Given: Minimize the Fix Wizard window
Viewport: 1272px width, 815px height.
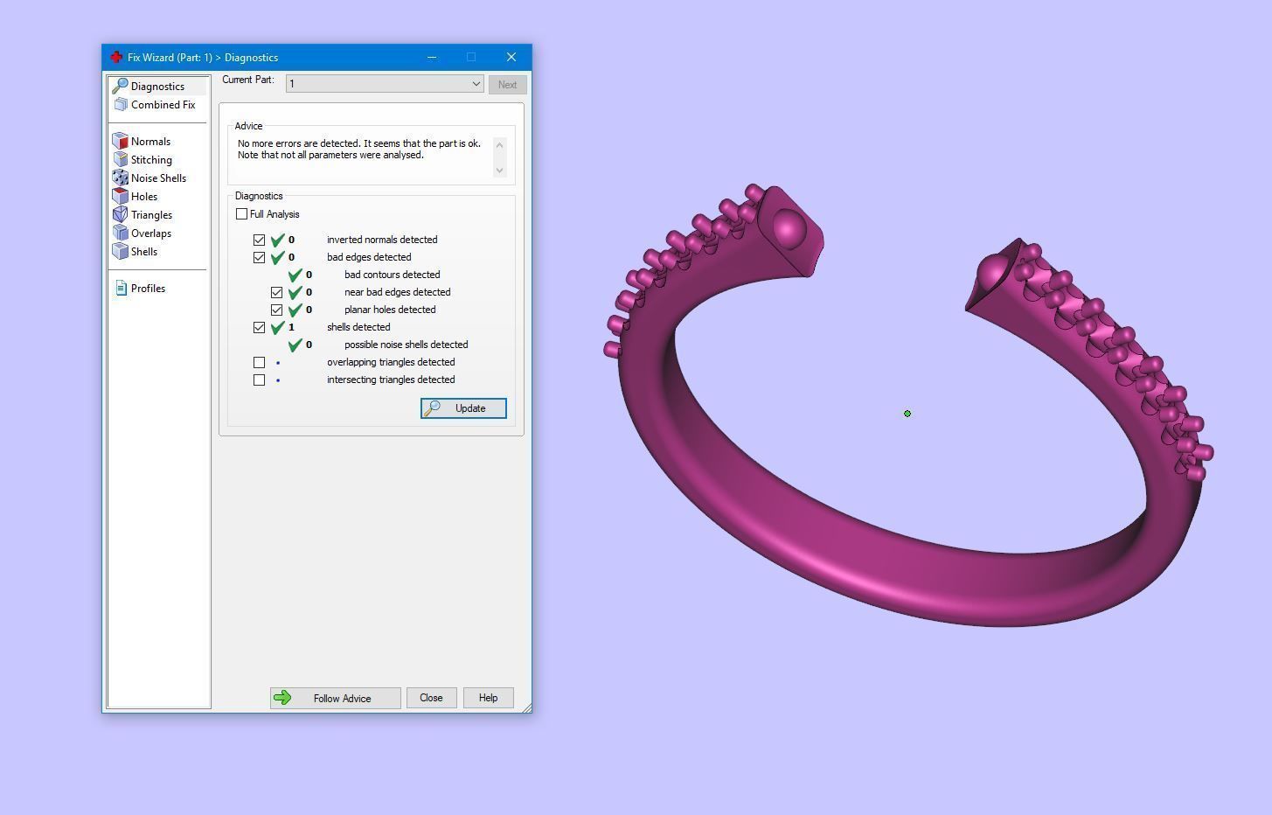Looking at the screenshot, I should coord(431,57).
